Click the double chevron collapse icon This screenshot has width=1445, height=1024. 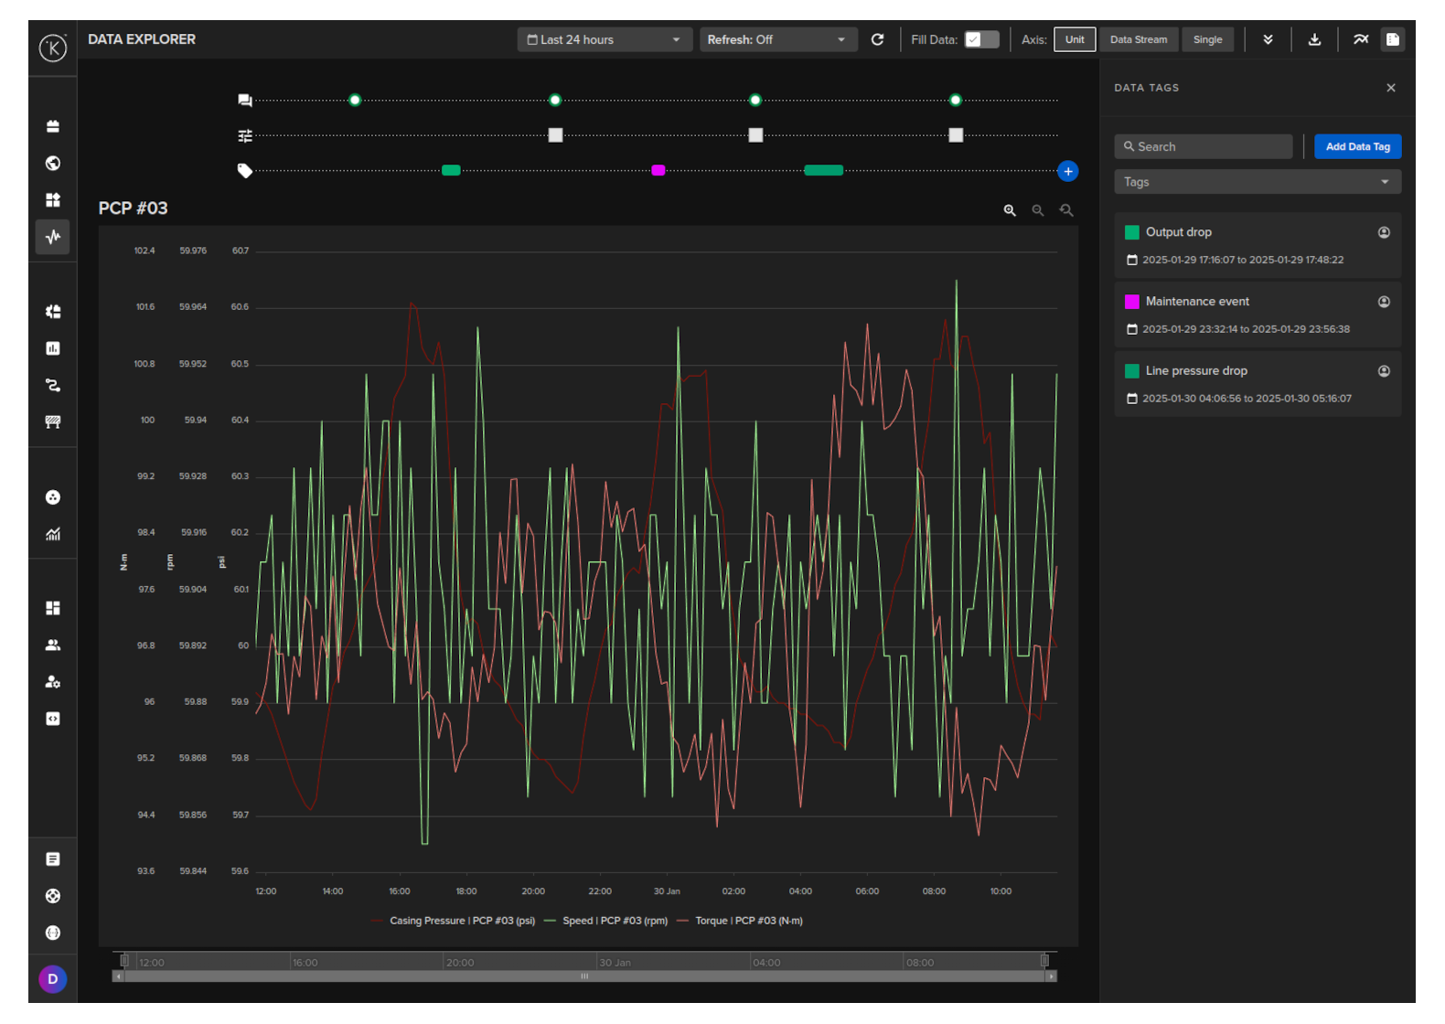[1268, 39]
